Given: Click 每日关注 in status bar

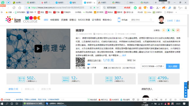Looking at the screenshot, I should [x=103, y=100].
